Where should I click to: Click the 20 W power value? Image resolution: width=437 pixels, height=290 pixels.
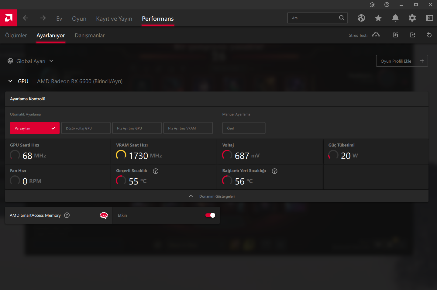[x=349, y=156]
